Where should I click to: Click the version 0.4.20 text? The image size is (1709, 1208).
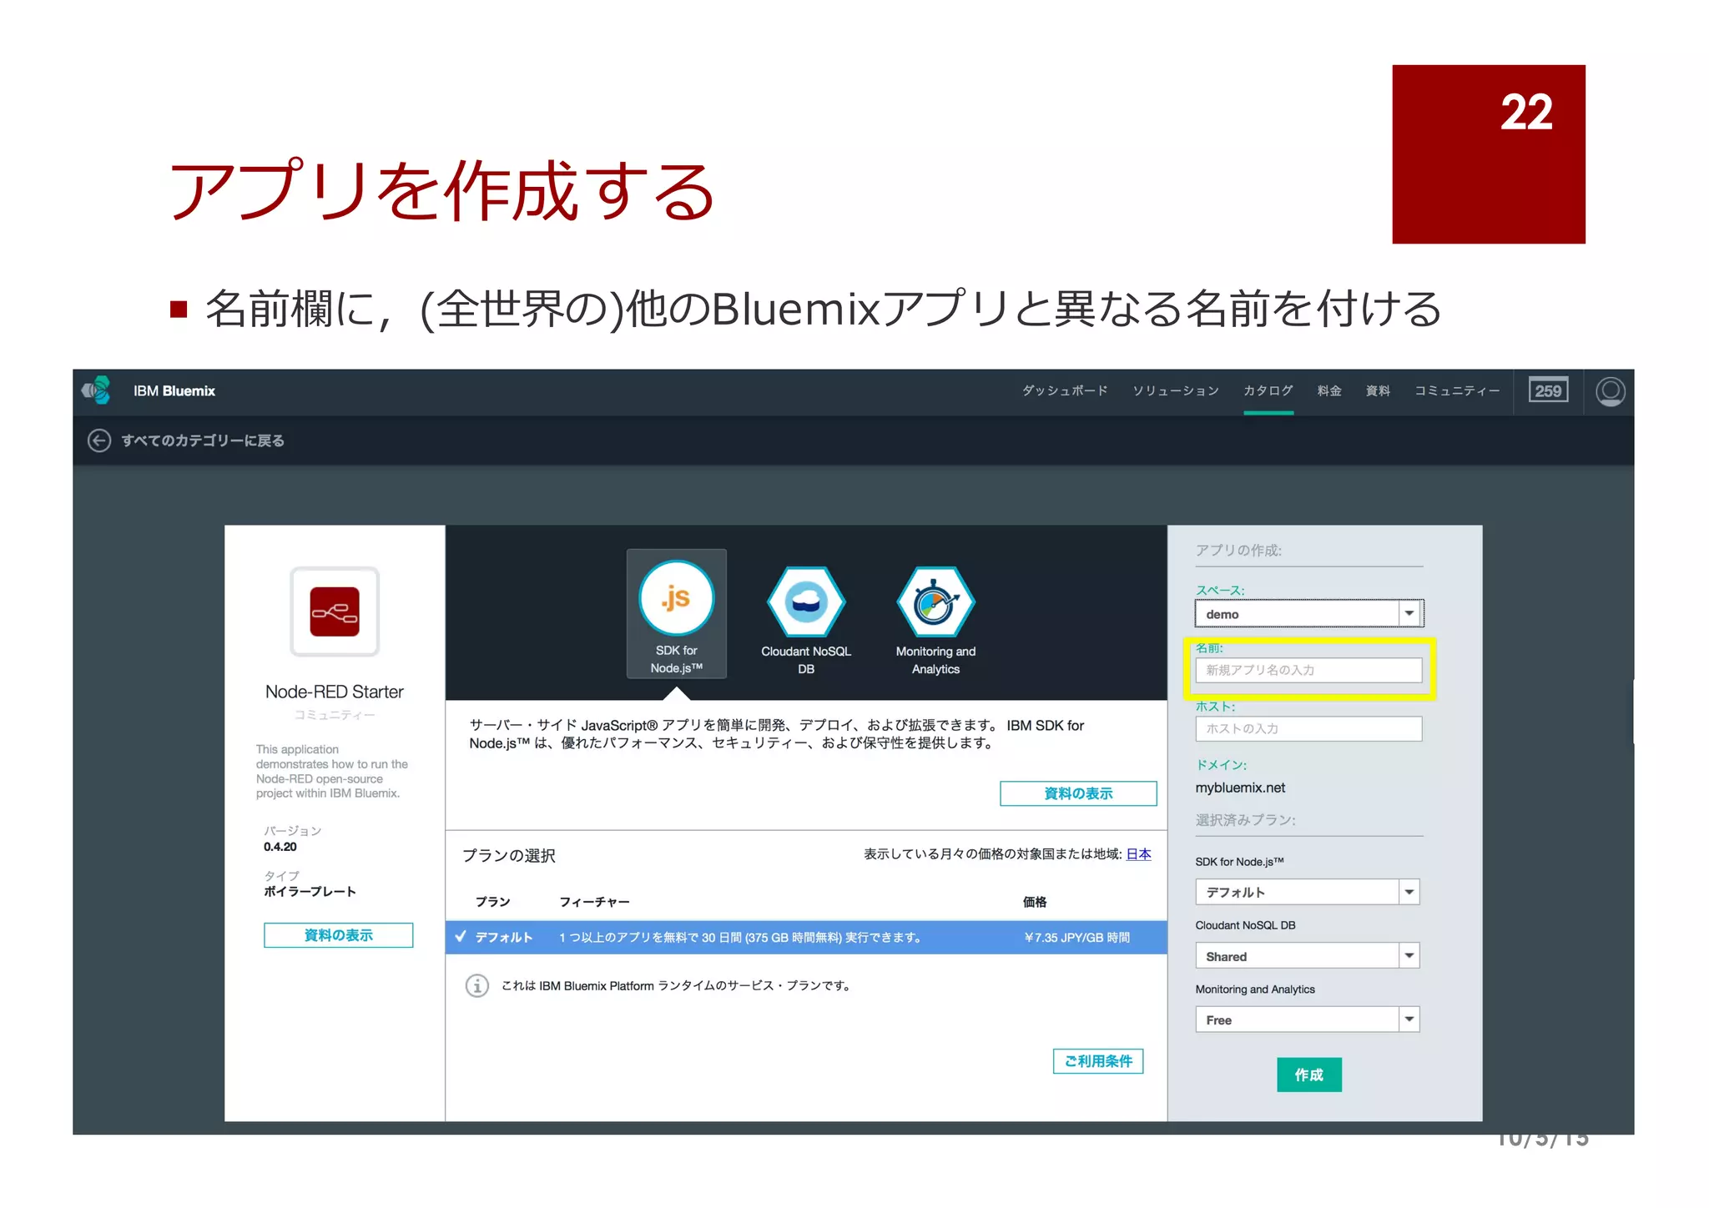click(280, 847)
